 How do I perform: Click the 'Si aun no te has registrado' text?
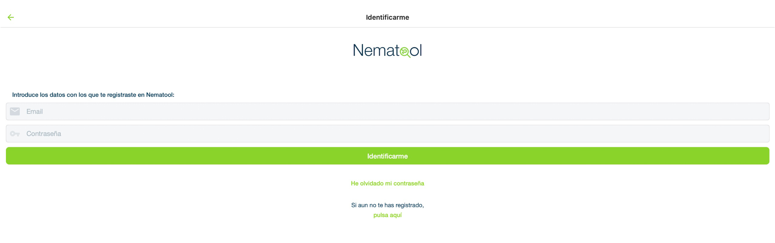[387, 205]
